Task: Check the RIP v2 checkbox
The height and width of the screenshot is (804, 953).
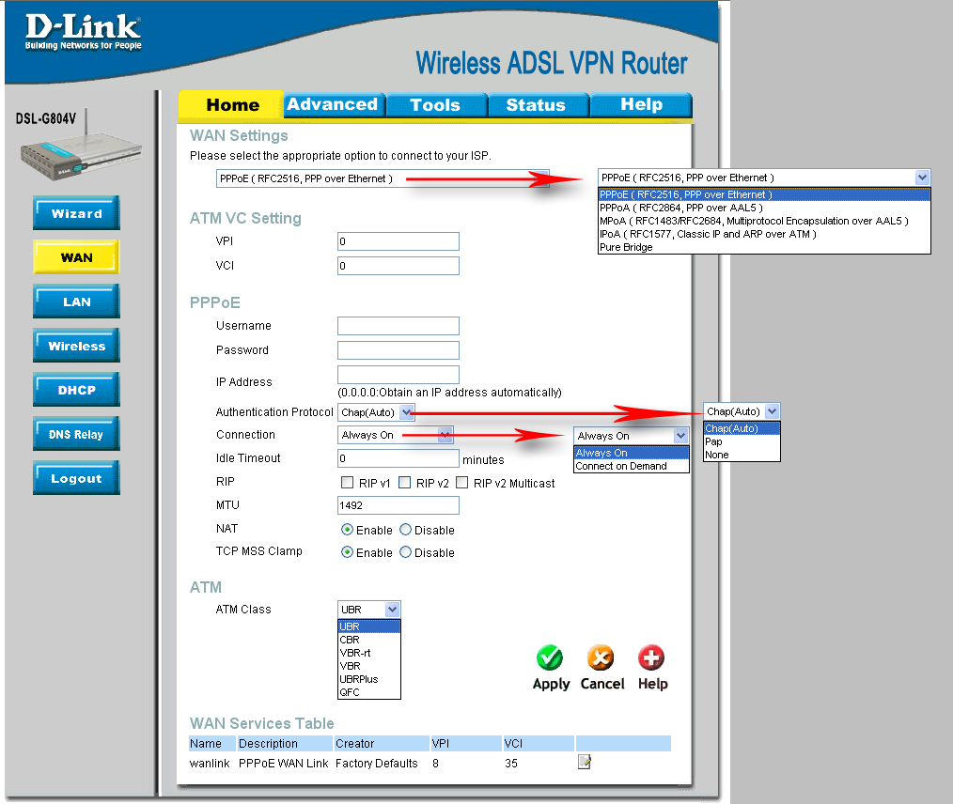Action: (405, 482)
